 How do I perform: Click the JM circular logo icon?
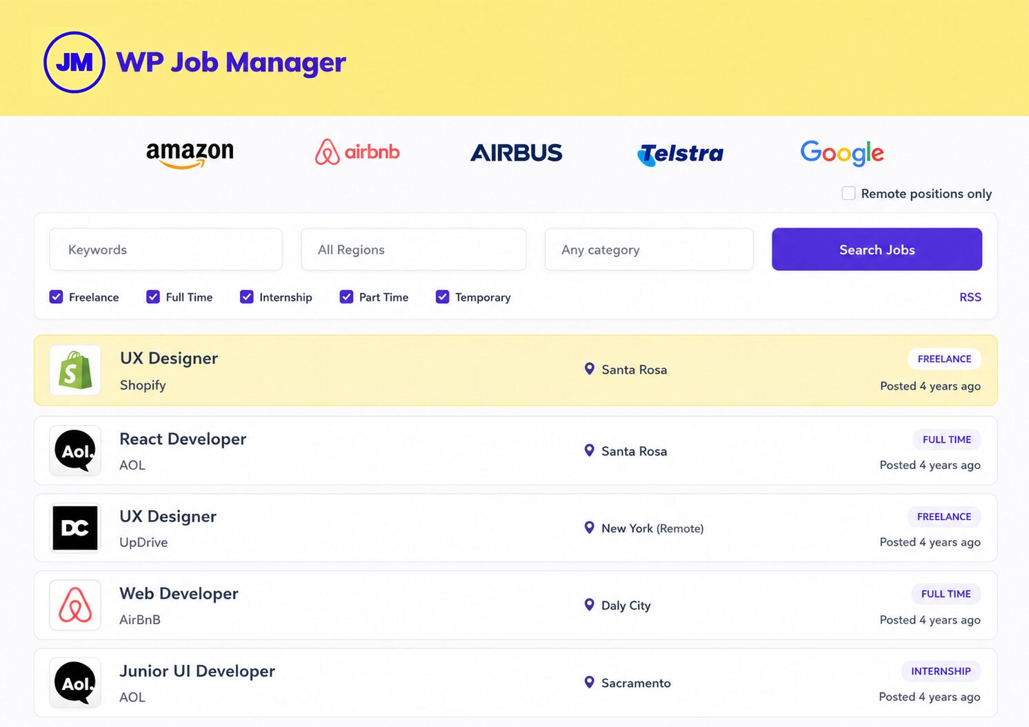[x=74, y=62]
